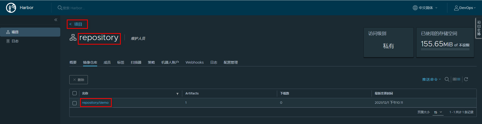Open the Webhooks tab

[x=195, y=62]
